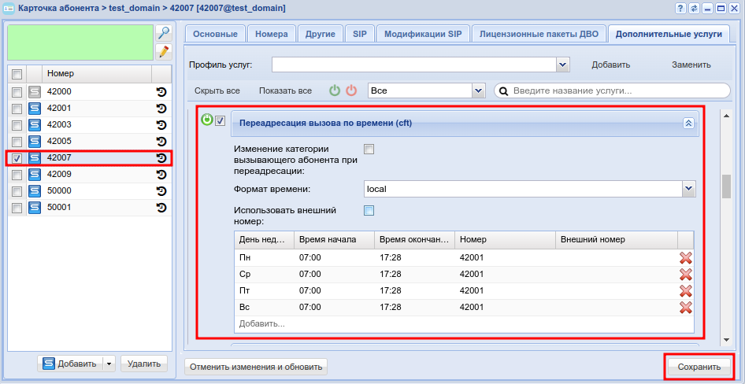This screenshot has height=384, width=745.
Task: Click the service name search field
Action: click(610, 90)
